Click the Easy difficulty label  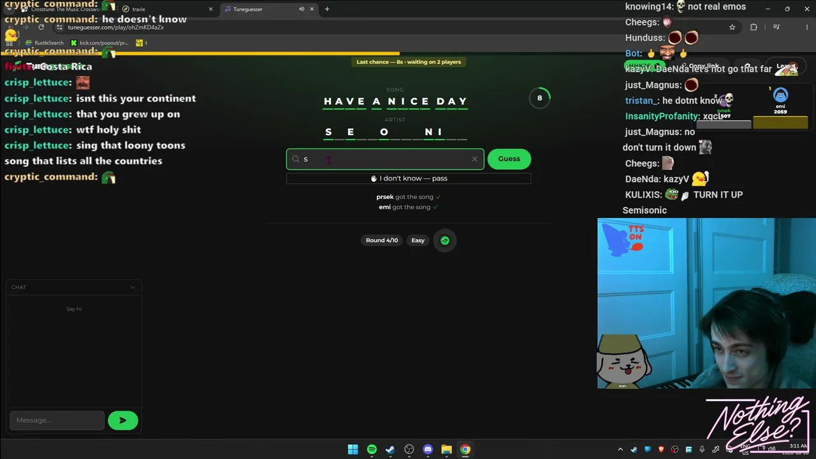(x=418, y=240)
